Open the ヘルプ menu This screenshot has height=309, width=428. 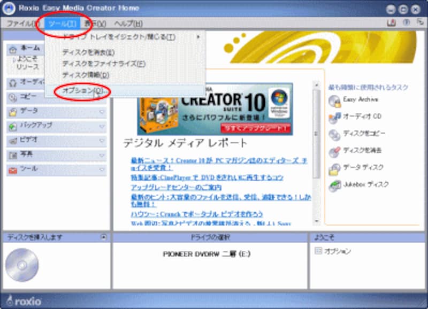click(x=128, y=24)
